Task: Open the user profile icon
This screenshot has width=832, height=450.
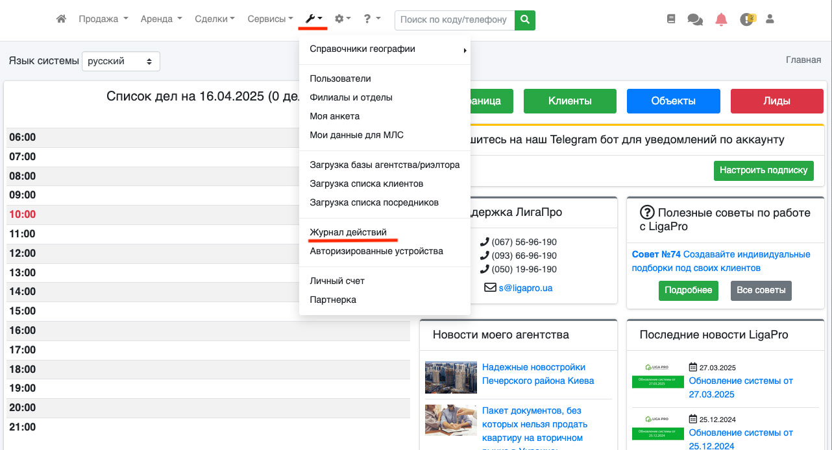Action: 770,19
